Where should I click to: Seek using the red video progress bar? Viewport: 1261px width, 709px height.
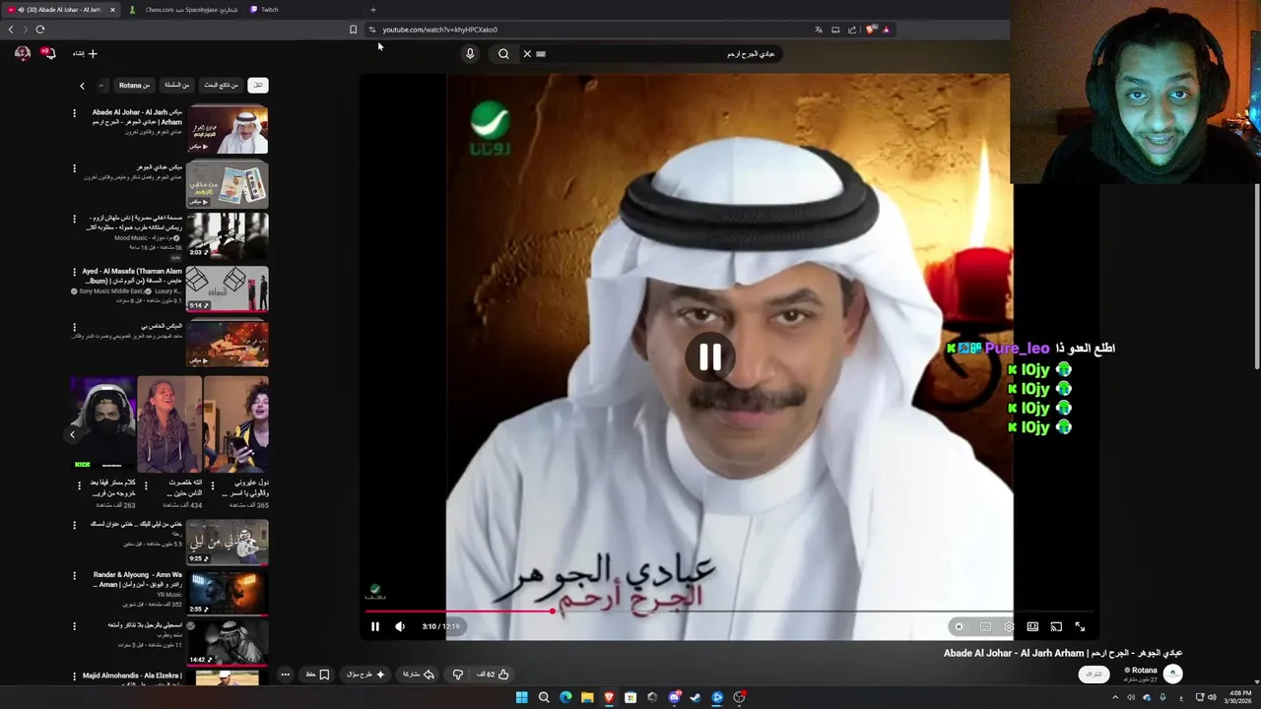coord(729,612)
